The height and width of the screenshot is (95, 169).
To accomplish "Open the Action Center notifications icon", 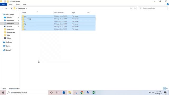I will [165, 93].
